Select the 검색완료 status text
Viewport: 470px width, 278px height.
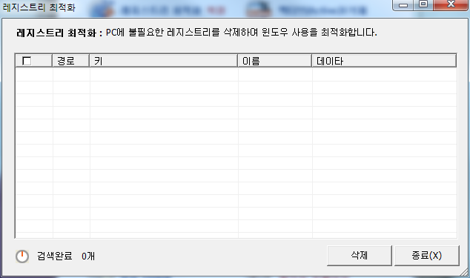[x=55, y=256]
